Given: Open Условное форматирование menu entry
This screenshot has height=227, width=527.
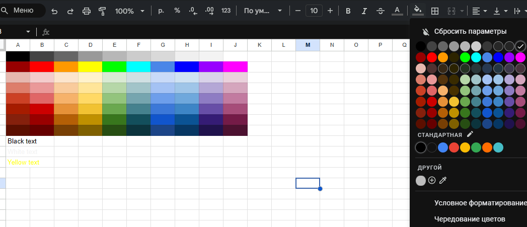Looking at the screenshot, I should pyautogui.click(x=480, y=203).
